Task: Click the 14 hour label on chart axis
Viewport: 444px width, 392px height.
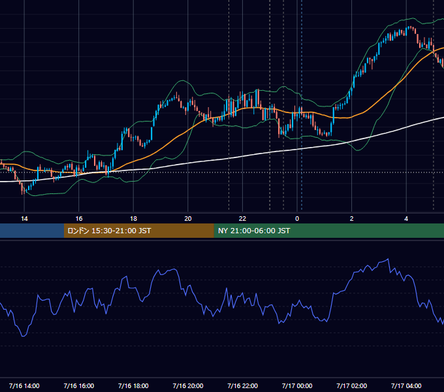Action: click(24, 219)
